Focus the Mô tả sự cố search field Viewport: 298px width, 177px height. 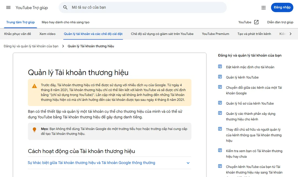coord(143,7)
